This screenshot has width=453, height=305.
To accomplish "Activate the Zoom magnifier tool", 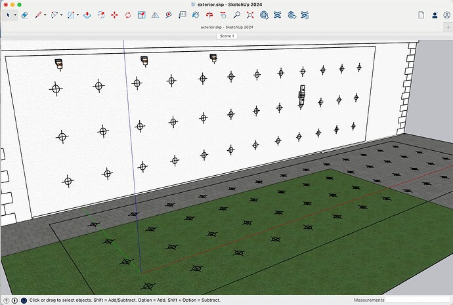I will coord(236,15).
